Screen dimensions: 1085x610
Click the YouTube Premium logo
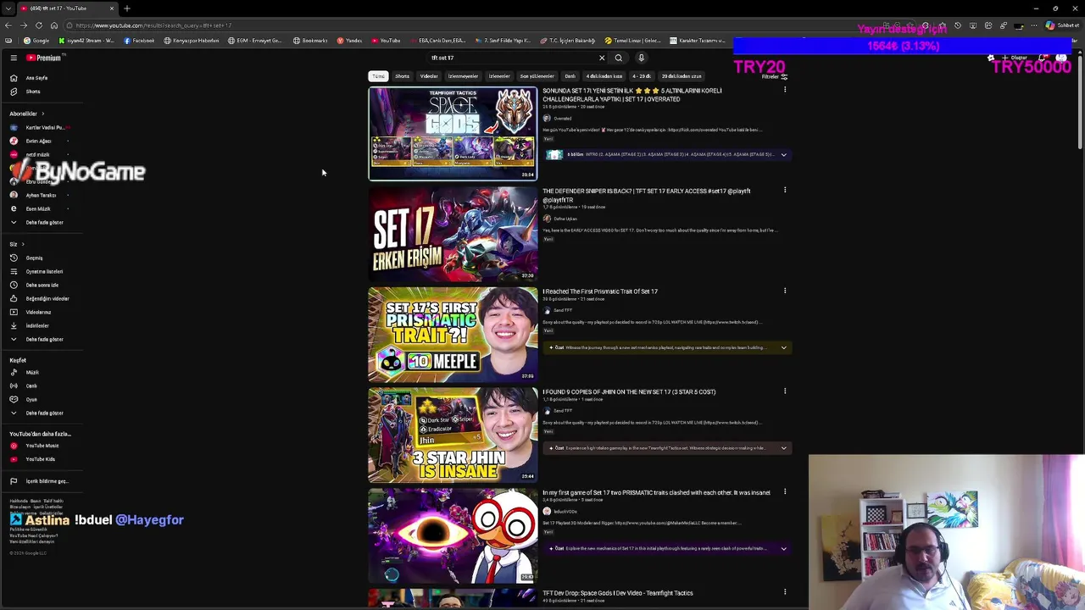pos(44,58)
